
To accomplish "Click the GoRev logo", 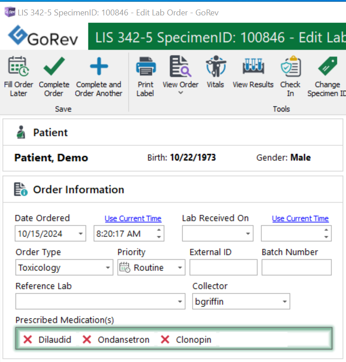I will (x=43, y=36).
